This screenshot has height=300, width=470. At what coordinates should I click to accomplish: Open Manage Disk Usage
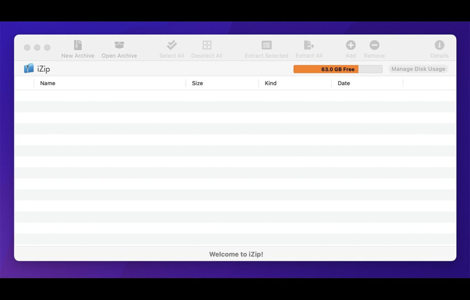[418, 69]
